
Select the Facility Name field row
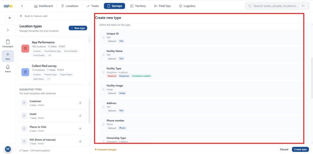201,55
